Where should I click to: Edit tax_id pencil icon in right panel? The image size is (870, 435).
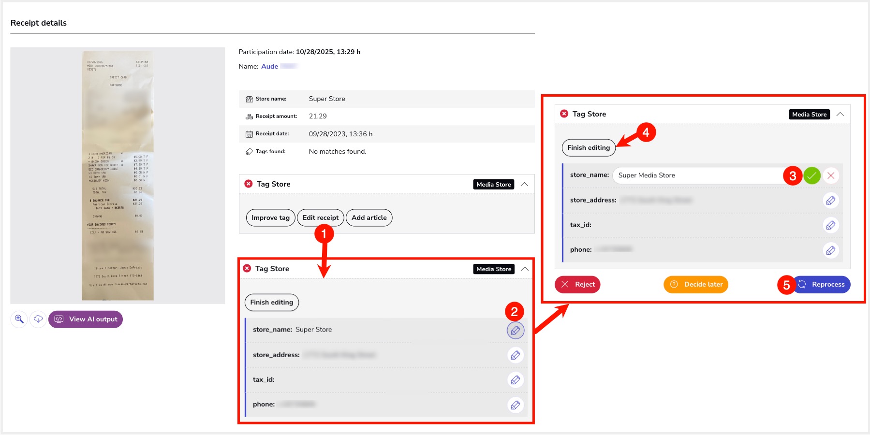(x=830, y=225)
